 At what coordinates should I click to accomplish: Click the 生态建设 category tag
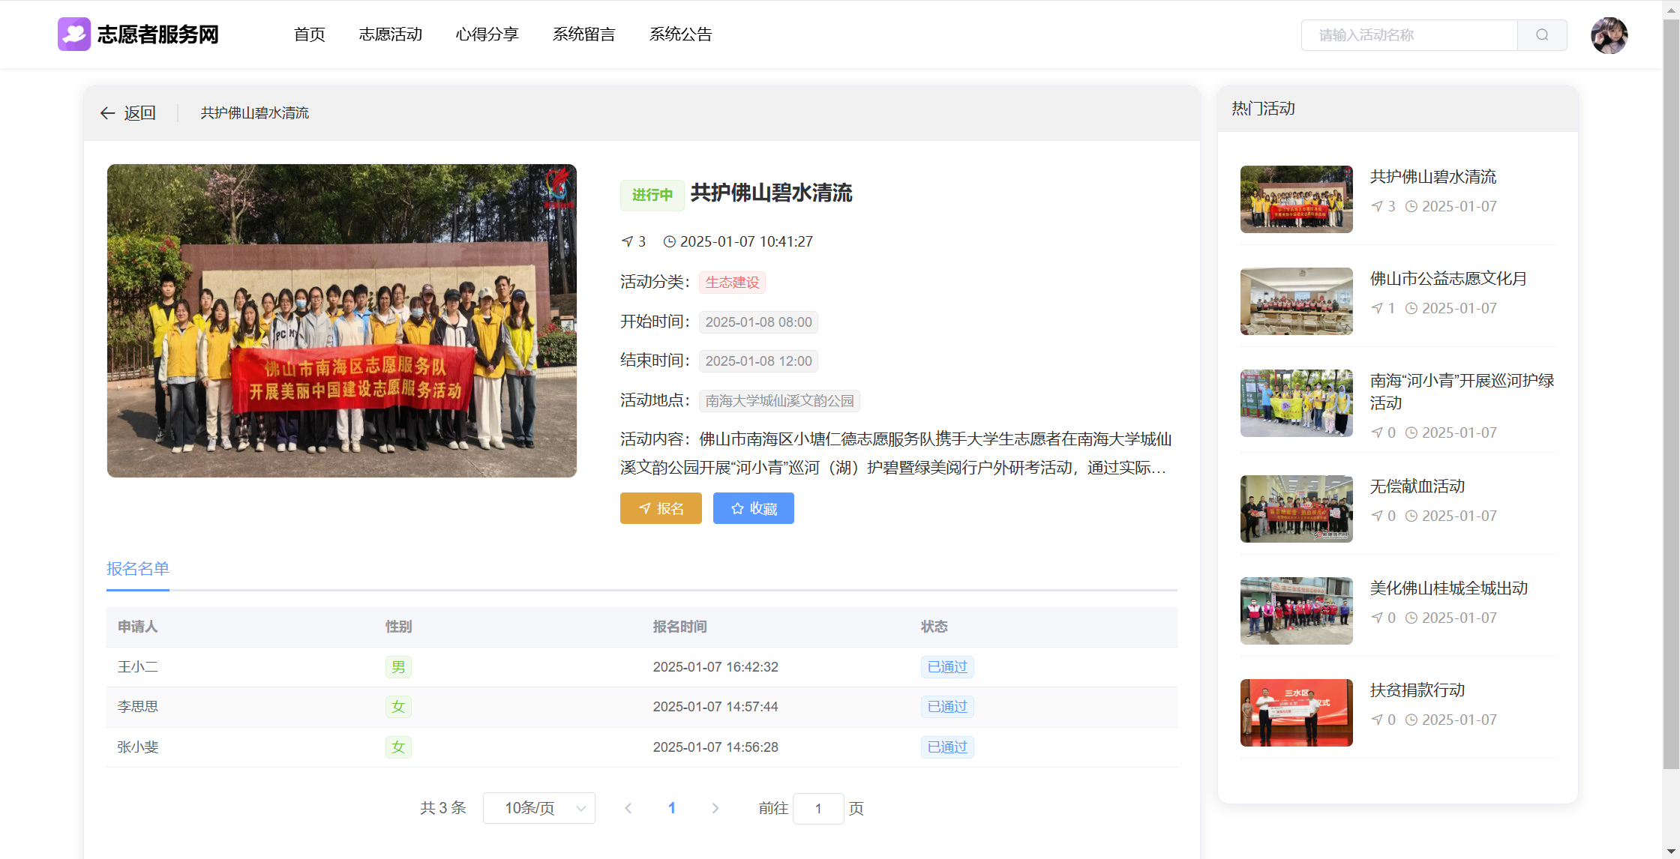732,283
